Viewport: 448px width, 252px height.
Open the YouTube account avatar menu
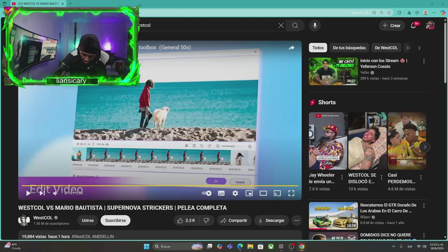(430, 26)
